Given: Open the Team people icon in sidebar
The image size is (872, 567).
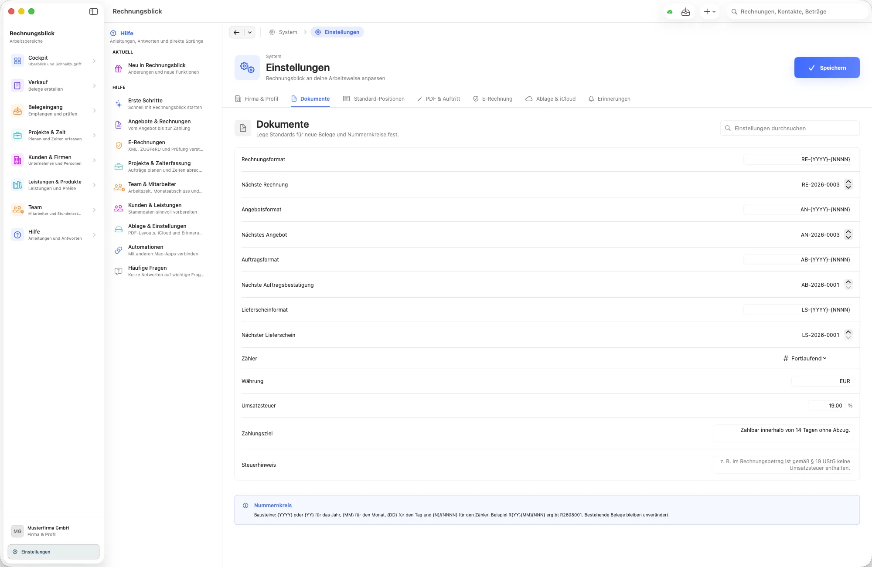Looking at the screenshot, I should [17, 210].
